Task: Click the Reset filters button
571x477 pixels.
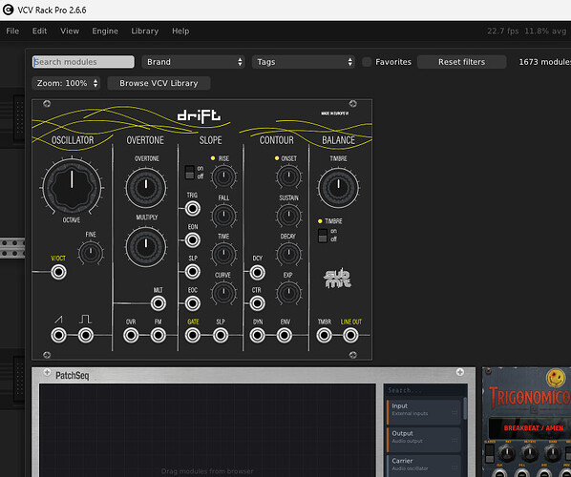Action: (461, 62)
